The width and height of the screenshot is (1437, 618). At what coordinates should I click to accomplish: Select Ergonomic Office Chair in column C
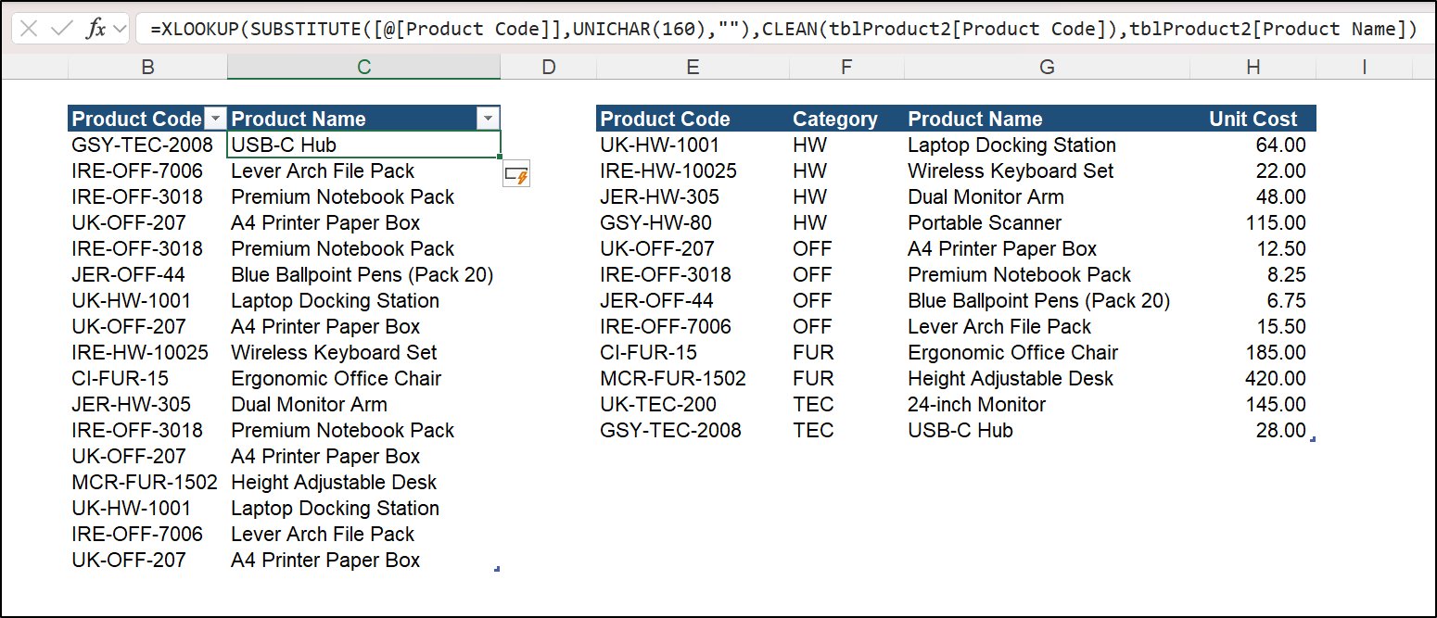[363, 378]
